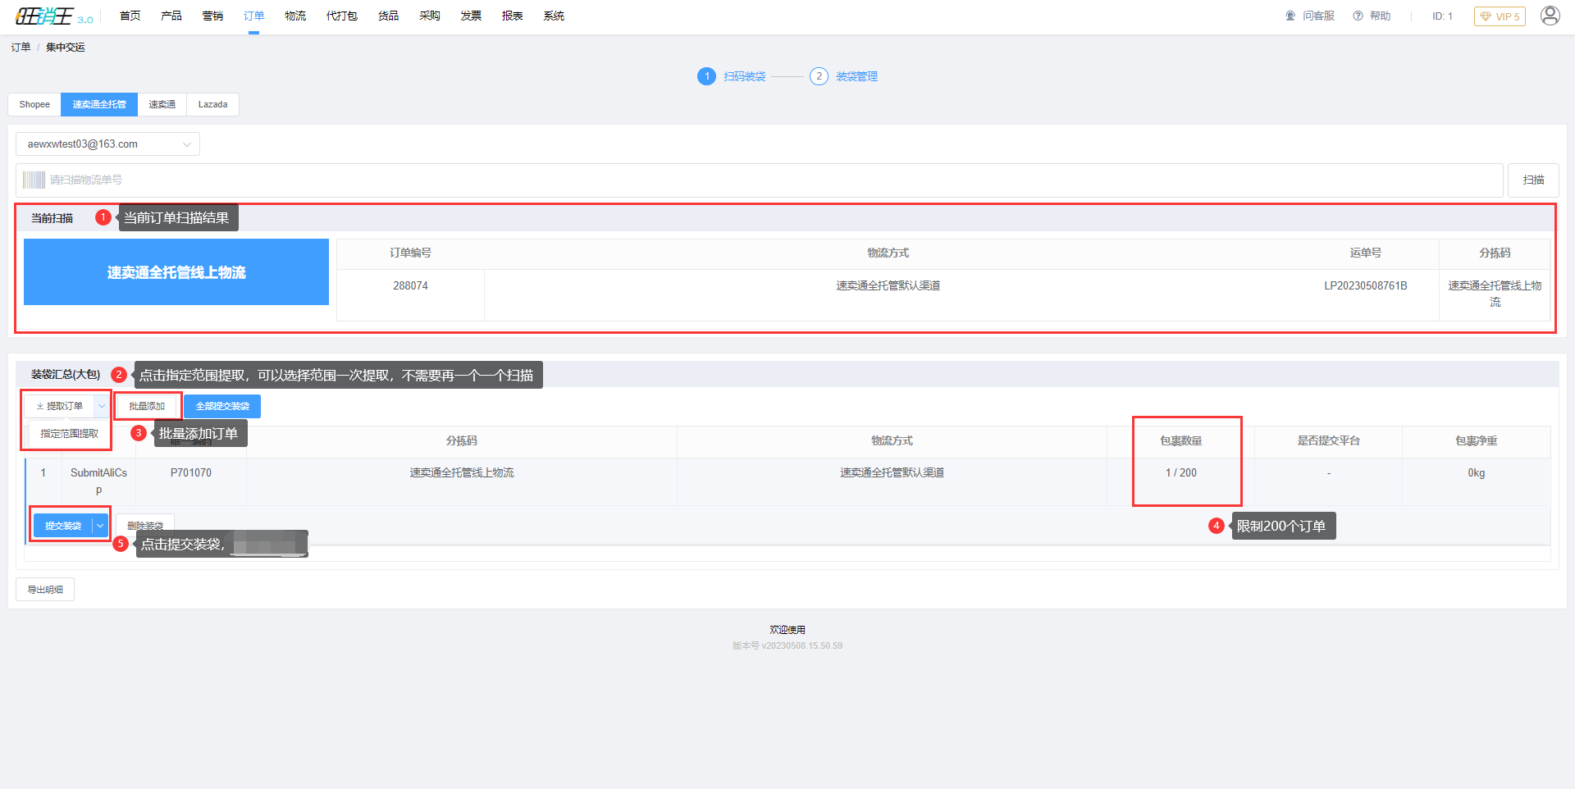
Task: Switch to the Shopee tab
Action: click(34, 104)
